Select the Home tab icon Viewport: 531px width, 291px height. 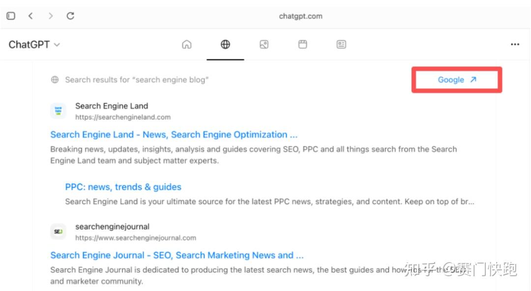coord(187,44)
